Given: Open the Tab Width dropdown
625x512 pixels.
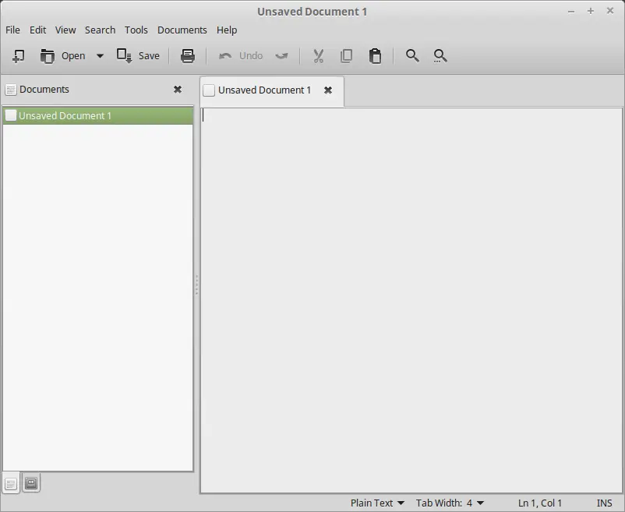Looking at the screenshot, I should click(x=450, y=503).
